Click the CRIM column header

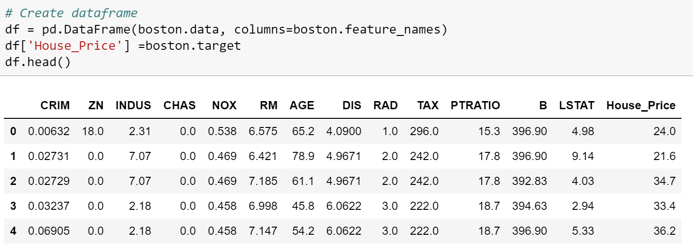[x=55, y=105]
